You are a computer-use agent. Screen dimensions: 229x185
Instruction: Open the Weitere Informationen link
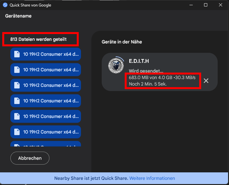click(152, 178)
